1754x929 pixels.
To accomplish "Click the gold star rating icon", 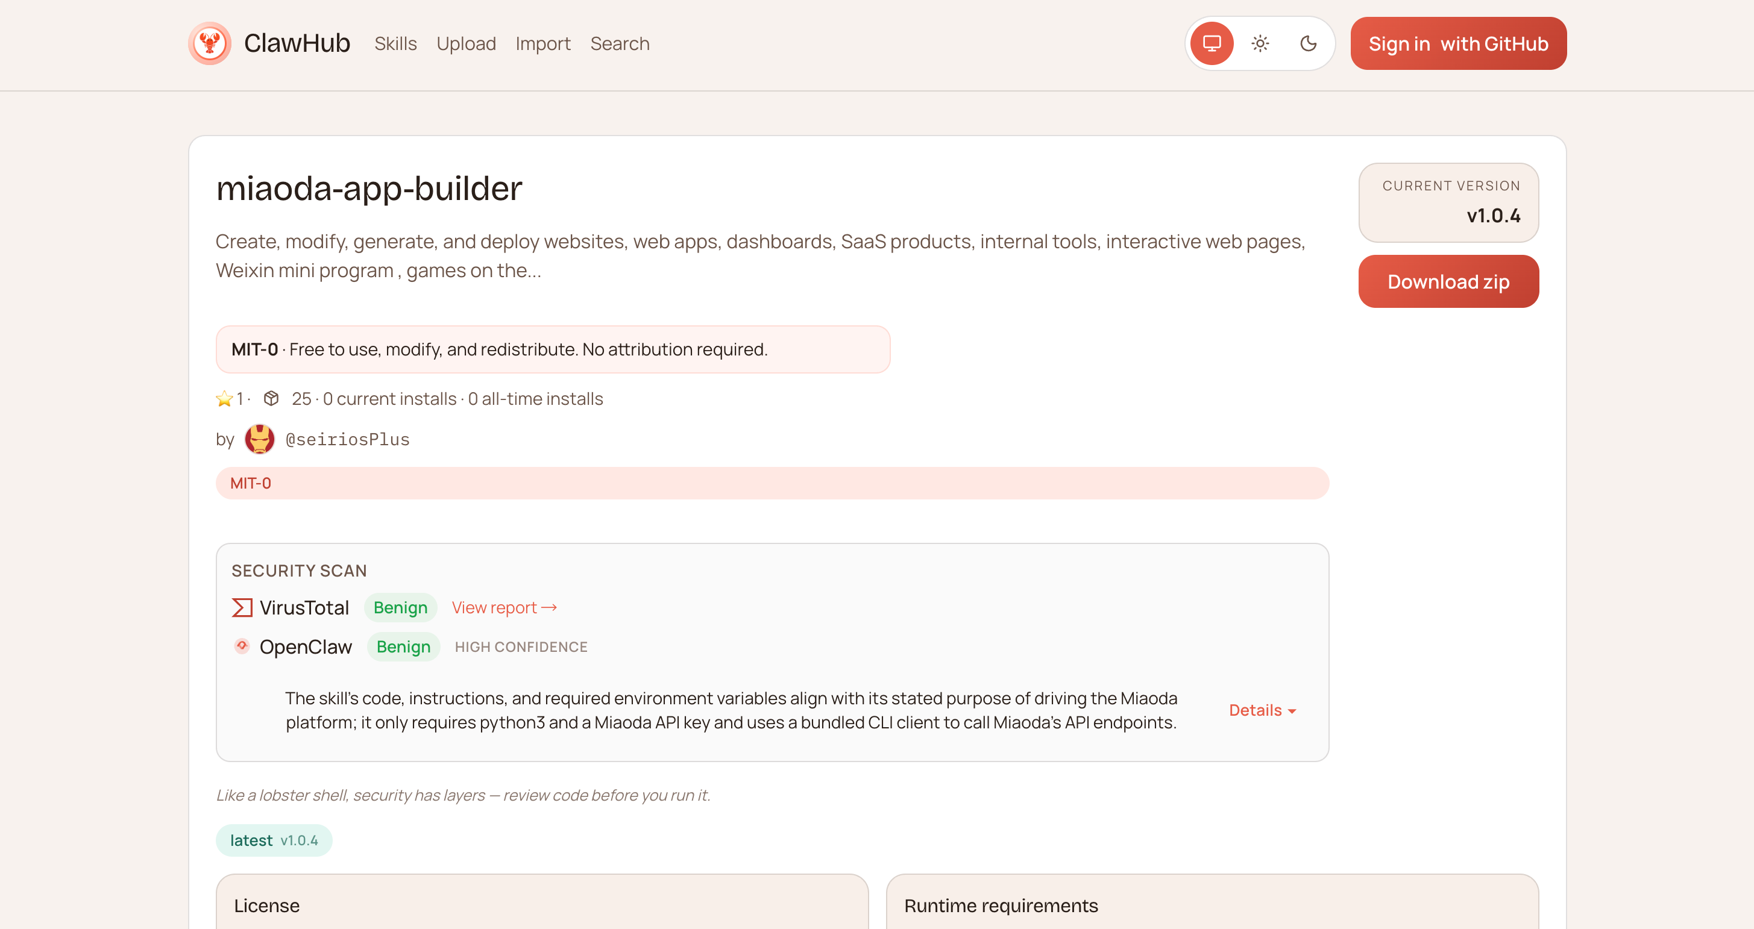I will [224, 399].
